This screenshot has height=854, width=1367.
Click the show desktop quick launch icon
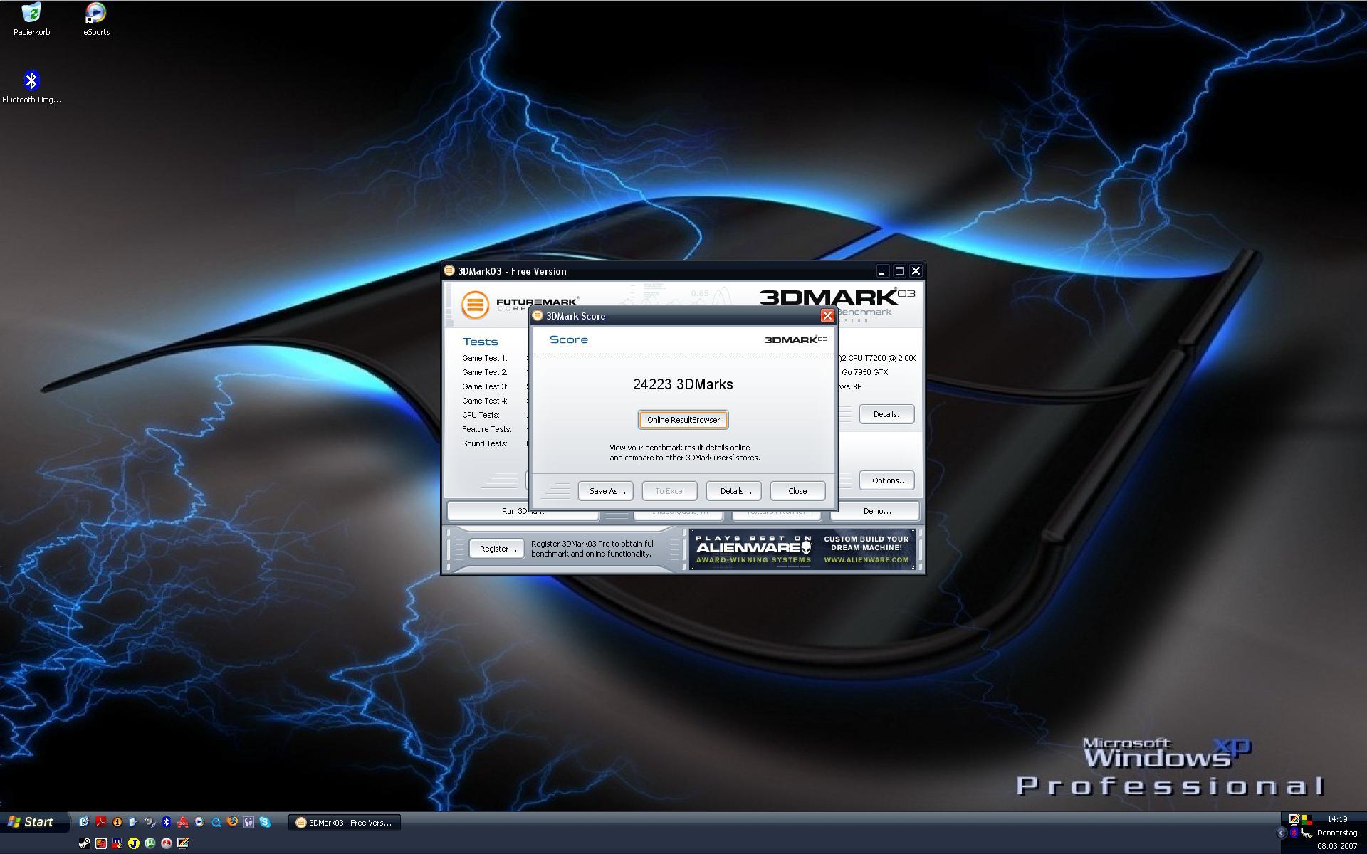tap(133, 822)
